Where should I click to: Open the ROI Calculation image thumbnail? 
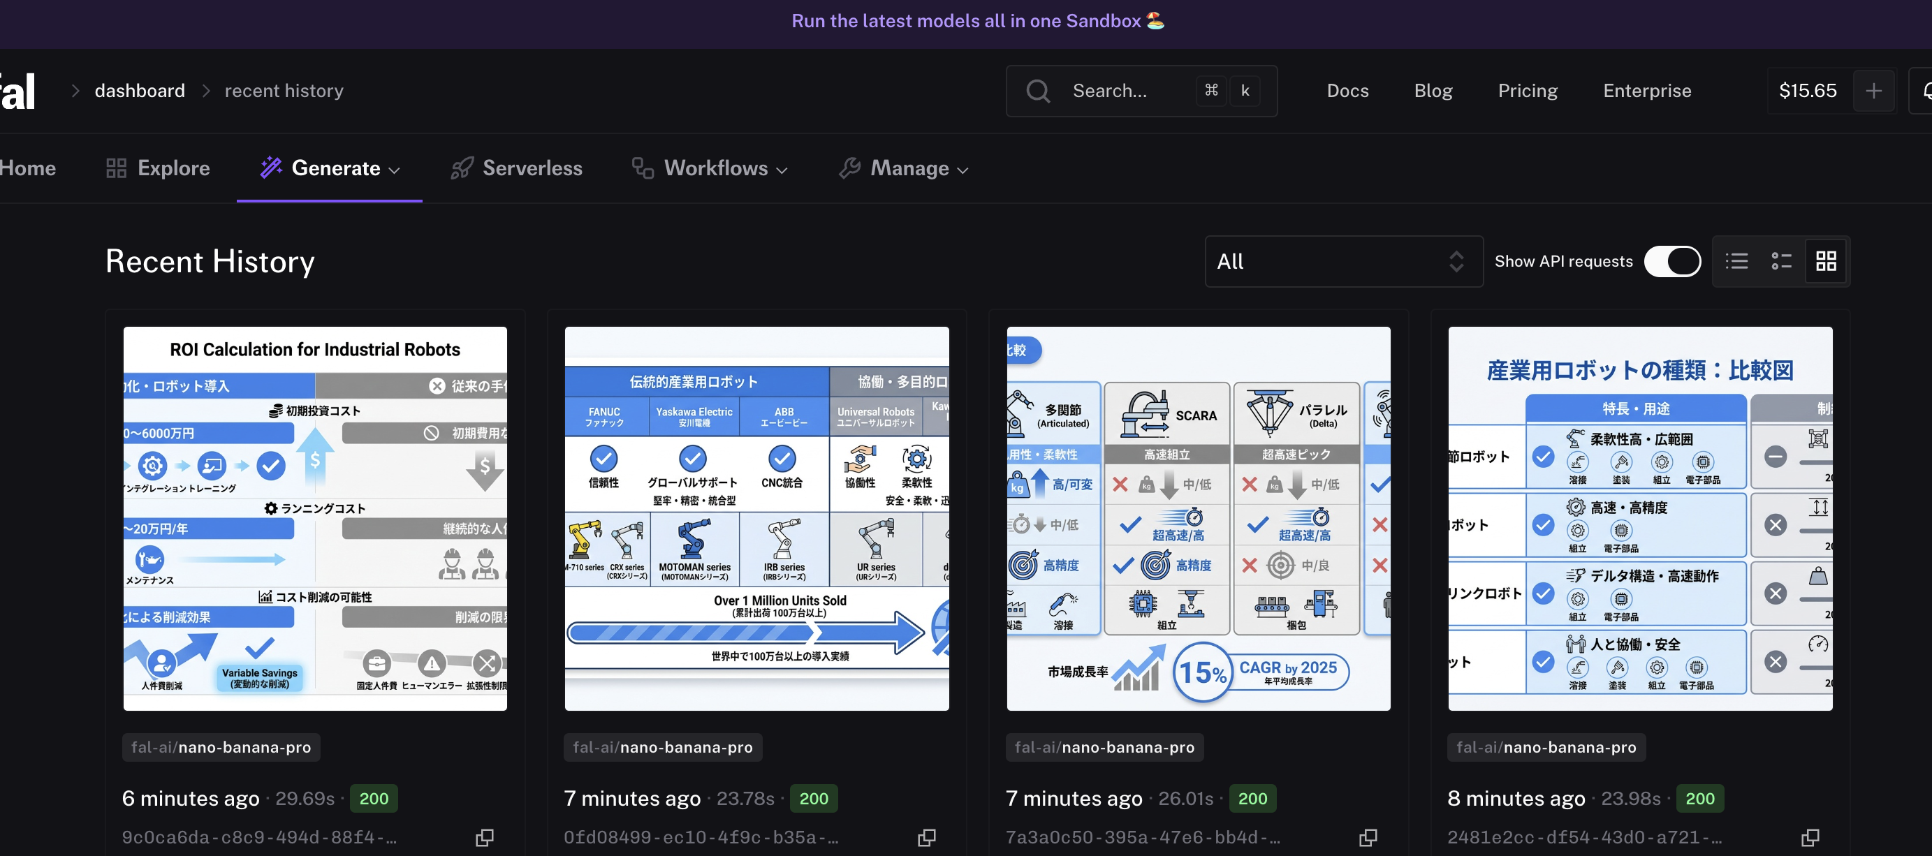pos(315,518)
